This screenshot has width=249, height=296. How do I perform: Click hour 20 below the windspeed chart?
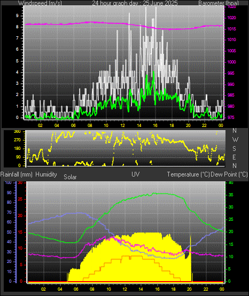(188, 125)
